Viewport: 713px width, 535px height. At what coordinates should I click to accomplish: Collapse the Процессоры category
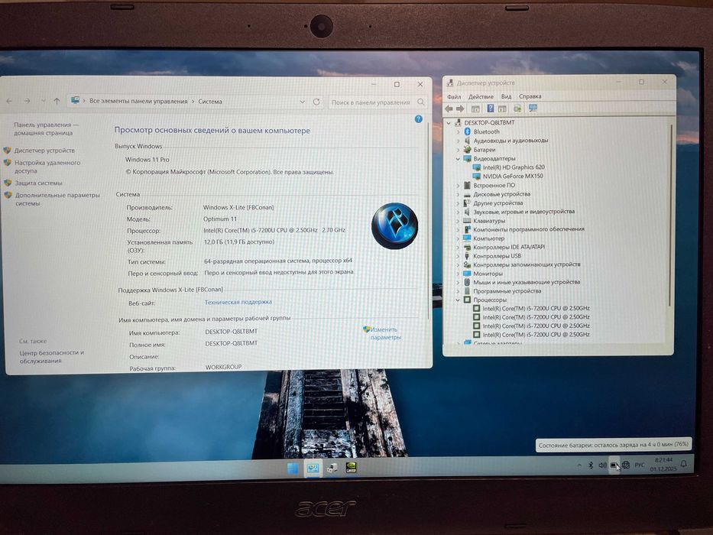pos(458,300)
